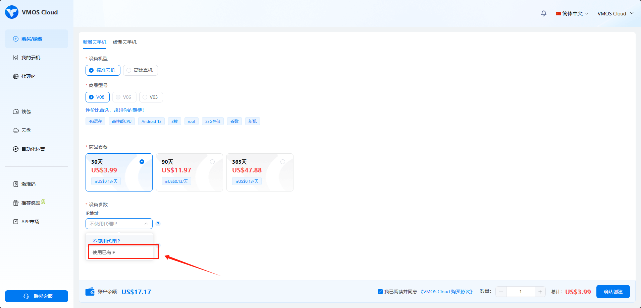Increase quantity with the plus stepper
Viewport: 641px width, 308px height.
coord(540,292)
